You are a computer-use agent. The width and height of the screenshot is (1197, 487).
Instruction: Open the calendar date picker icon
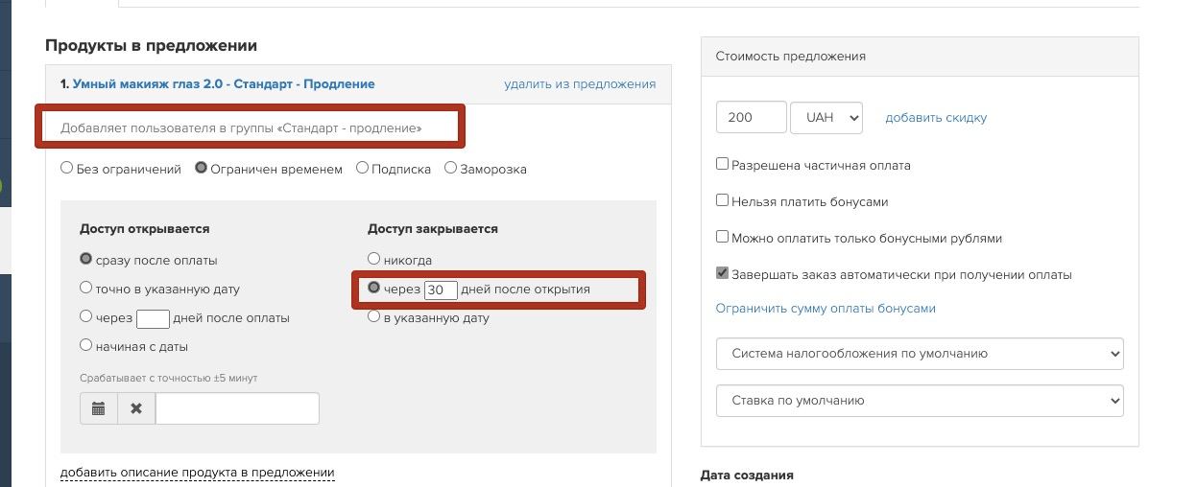(99, 408)
